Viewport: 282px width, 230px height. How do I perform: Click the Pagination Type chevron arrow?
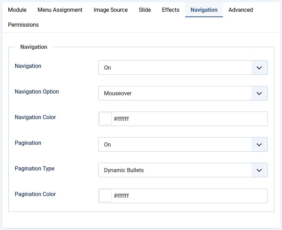tap(259, 170)
